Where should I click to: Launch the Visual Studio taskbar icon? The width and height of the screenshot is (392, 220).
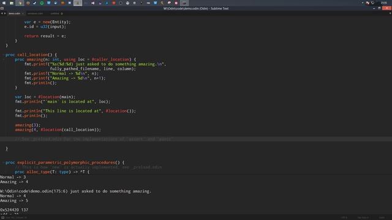coord(92,3)
